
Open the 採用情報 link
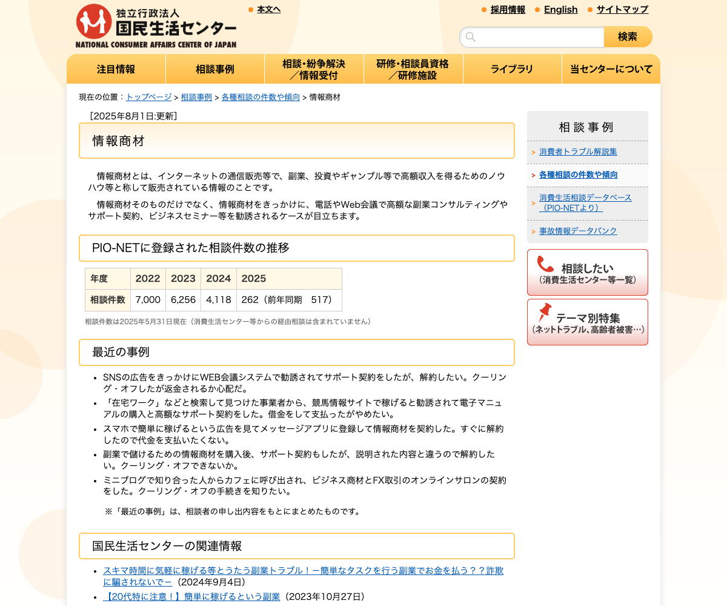(x=508, y=10)
